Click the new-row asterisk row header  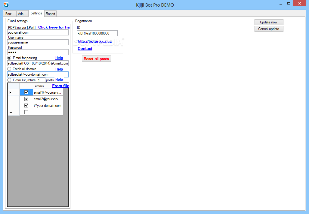click(x=14, y=112)
